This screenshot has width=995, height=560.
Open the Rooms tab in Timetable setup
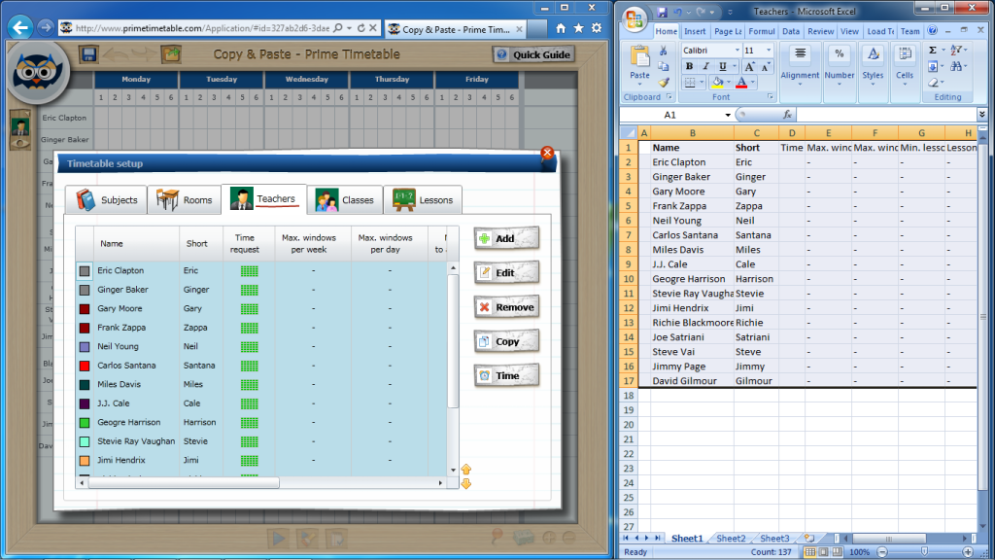point(184,200)
